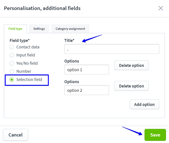Click into the Title input box
The width and height of the screenshot is (169, 143).
click(112, 49)
